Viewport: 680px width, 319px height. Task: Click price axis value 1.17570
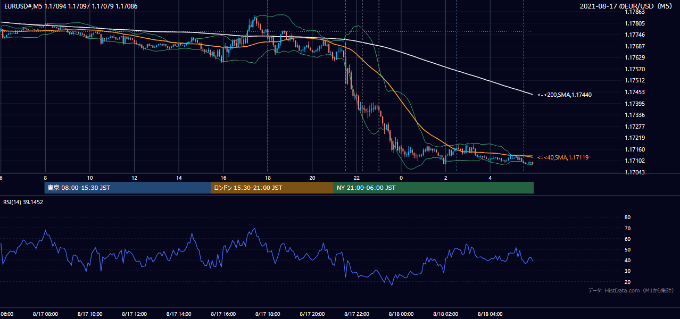(x=634, y=69)
